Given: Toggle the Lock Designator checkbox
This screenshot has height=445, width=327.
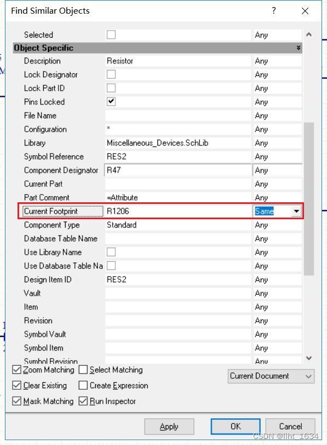Looking at the screenshot, I should coord(111,74).
